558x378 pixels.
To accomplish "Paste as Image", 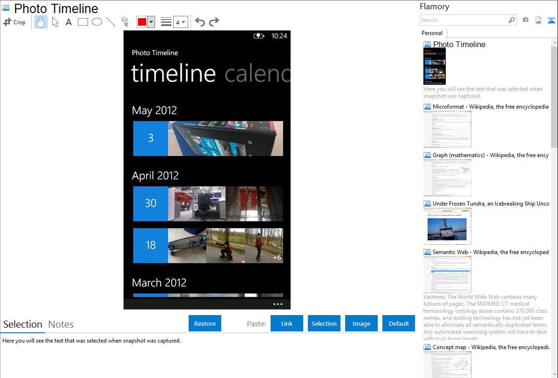I will click(x=361, y=323).
